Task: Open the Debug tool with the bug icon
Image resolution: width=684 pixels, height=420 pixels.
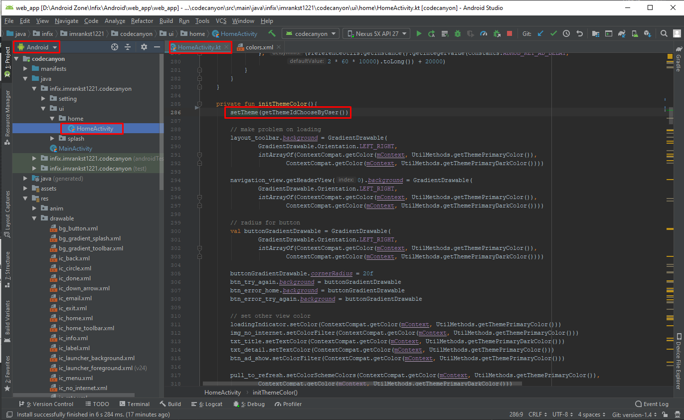Action: [458, 33]
